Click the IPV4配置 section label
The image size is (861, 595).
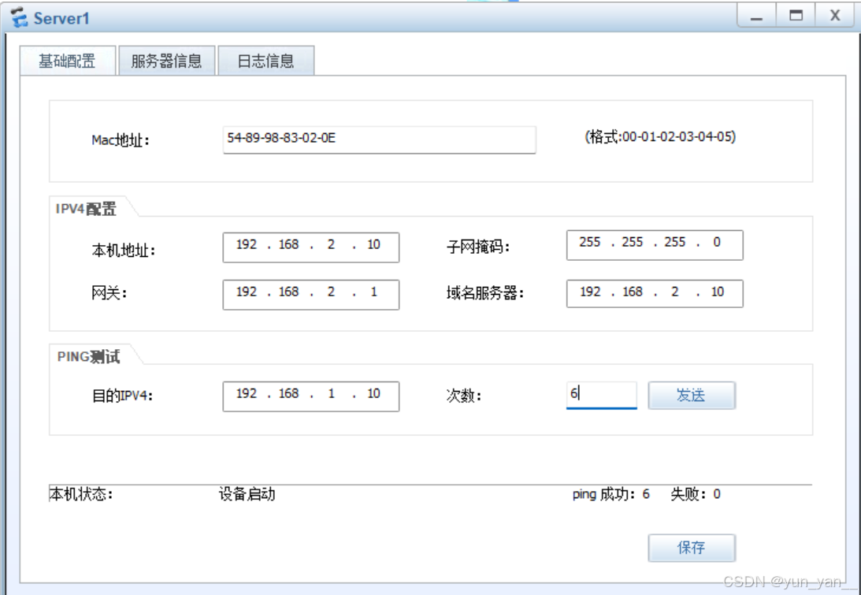84,209
